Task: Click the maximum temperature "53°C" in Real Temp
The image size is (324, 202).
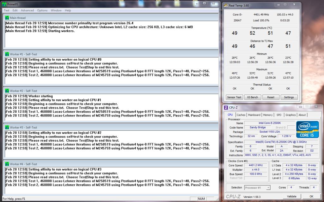Action: [252, 73]
